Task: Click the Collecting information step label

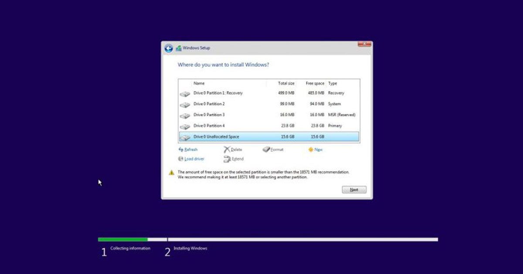Action: coord(129,247)
